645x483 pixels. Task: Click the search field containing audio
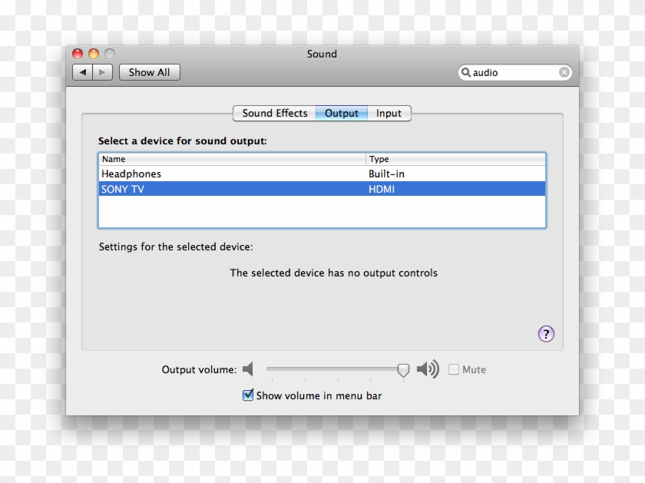[x=514, y=72]
